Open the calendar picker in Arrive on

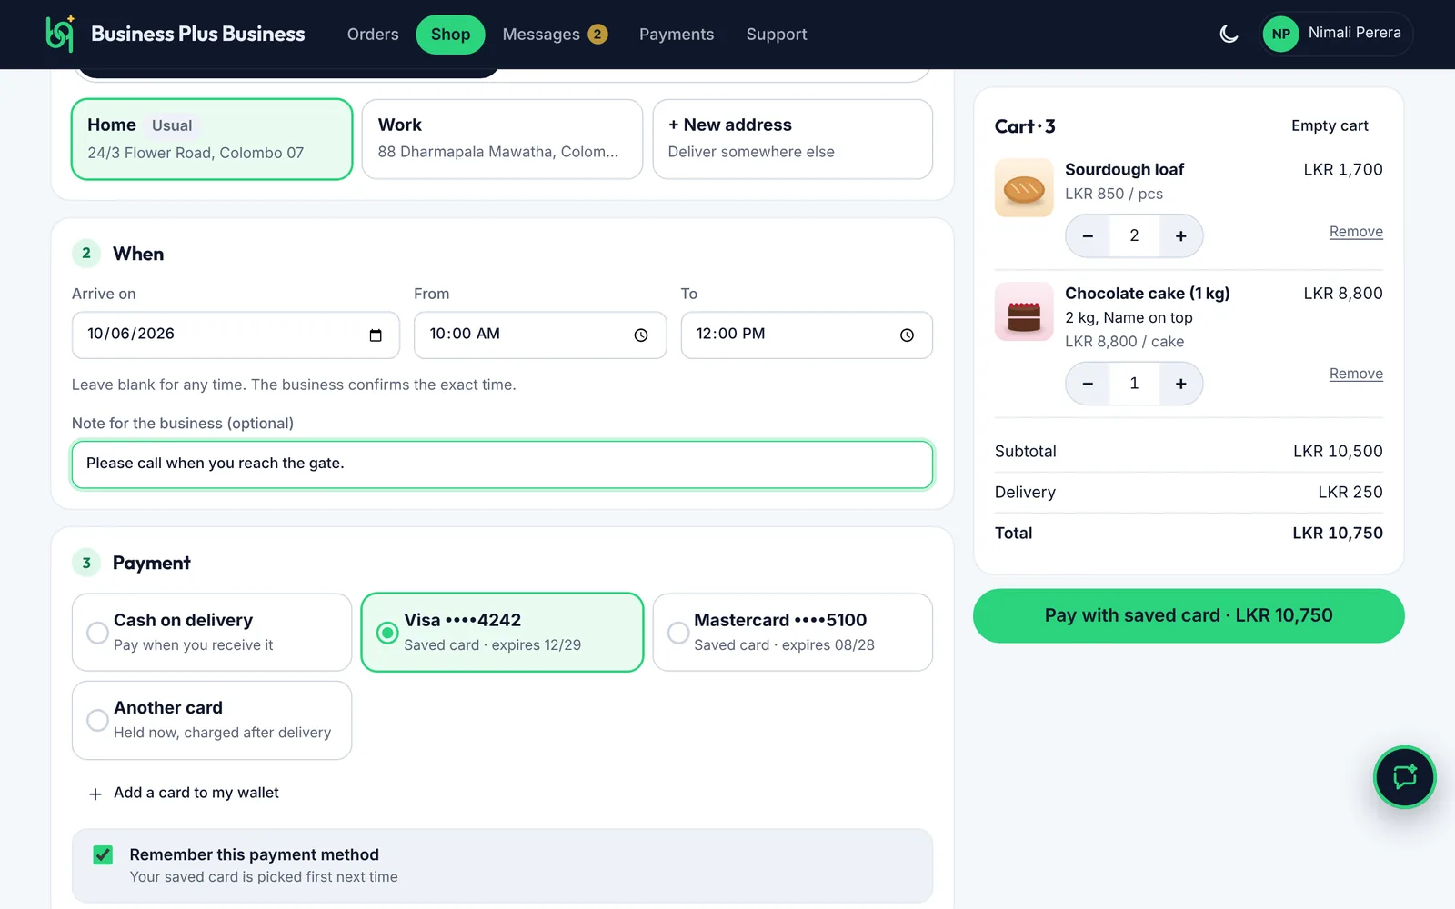click(x=376, y=335)
